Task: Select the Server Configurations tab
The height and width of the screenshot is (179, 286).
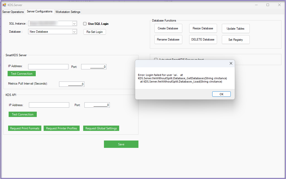Action: point(40,11)
